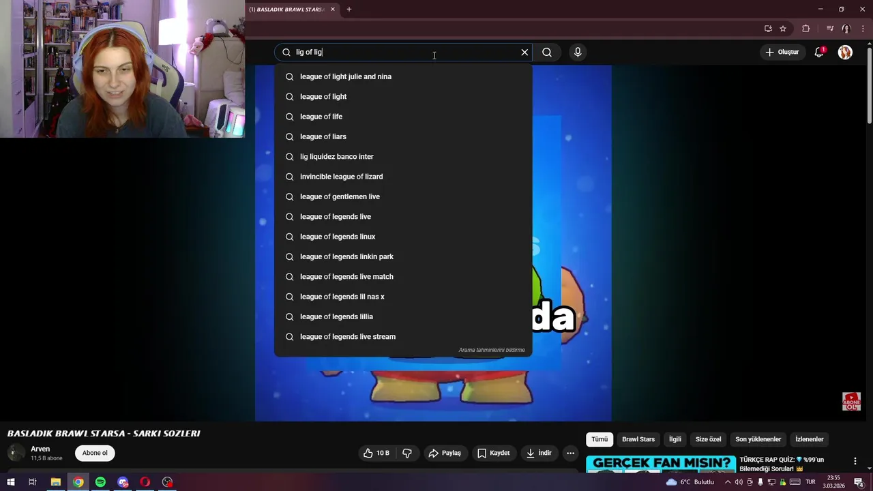873x491 pixels.
Task: Select the Son yüklenenler filter chip
Action: tap(758, 439)
